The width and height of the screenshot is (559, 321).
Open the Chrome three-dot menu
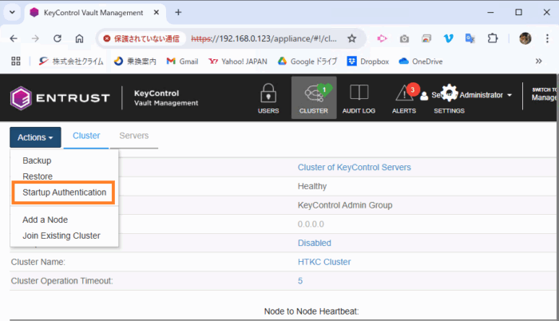[x=547, y=38]
